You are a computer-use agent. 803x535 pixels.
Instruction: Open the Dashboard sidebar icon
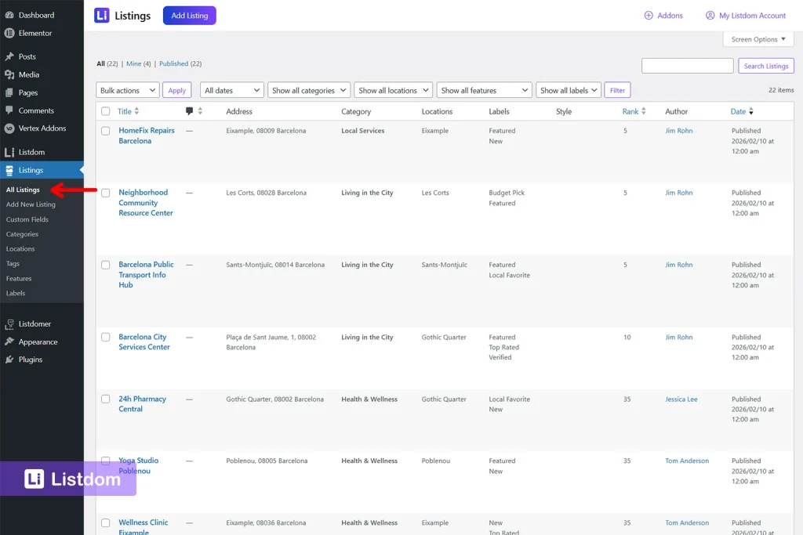click(x=9, y=16)
